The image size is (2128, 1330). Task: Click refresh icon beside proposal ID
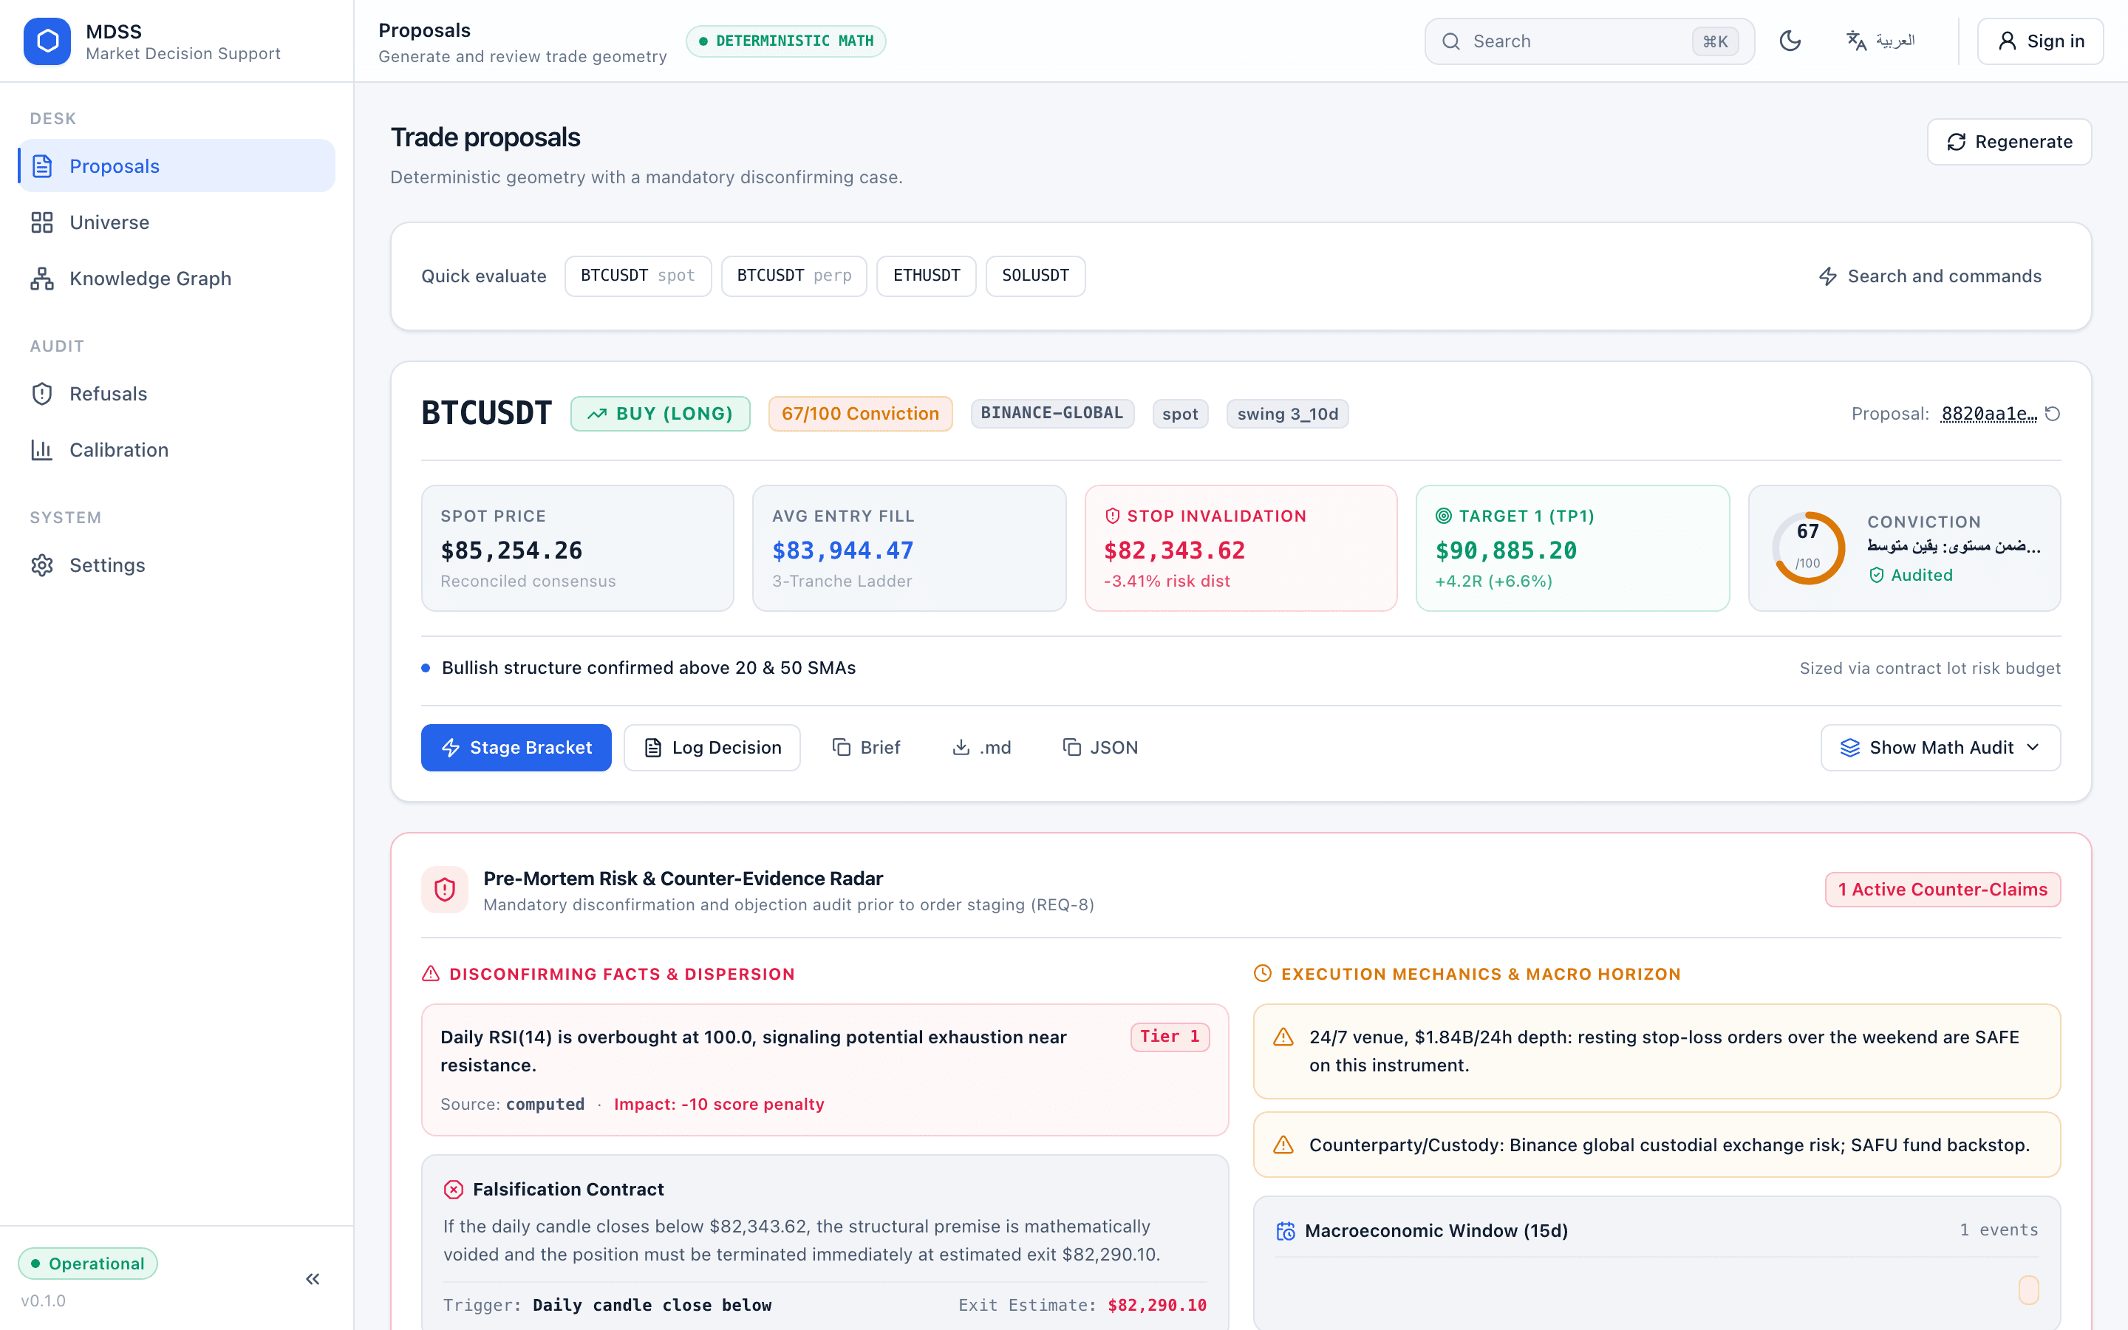[x=2053, y=414]
